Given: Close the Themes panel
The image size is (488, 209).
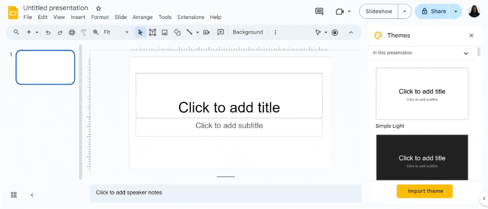Looking at the screenshot, I should tap(471, 35).
